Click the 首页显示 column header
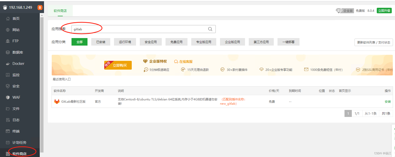The width and height of the screenshot is (395, 157). 345,91
